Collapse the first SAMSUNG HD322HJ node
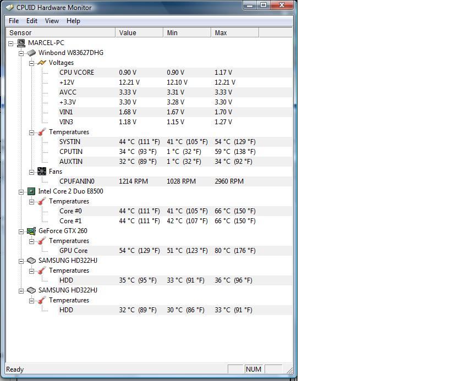Viewport: 462px width, 381px height. tap(21, 261)
